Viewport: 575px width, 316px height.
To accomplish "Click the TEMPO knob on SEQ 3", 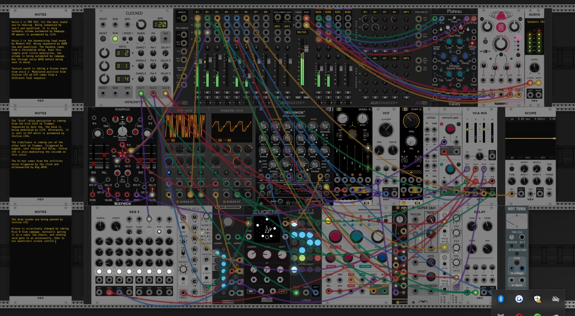I will point(100,226).
